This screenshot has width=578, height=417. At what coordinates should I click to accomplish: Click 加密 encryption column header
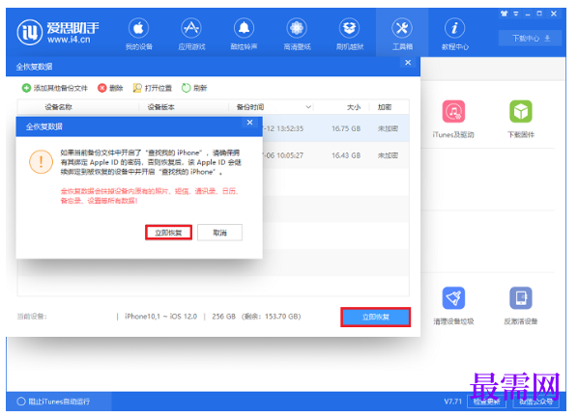[x=385, y=107]
